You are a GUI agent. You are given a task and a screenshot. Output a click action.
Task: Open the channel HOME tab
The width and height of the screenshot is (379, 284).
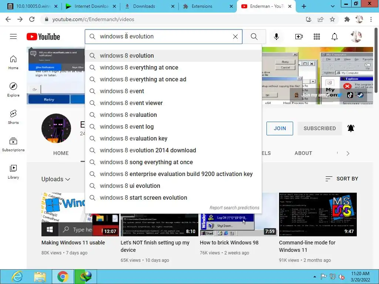point(61,153)
